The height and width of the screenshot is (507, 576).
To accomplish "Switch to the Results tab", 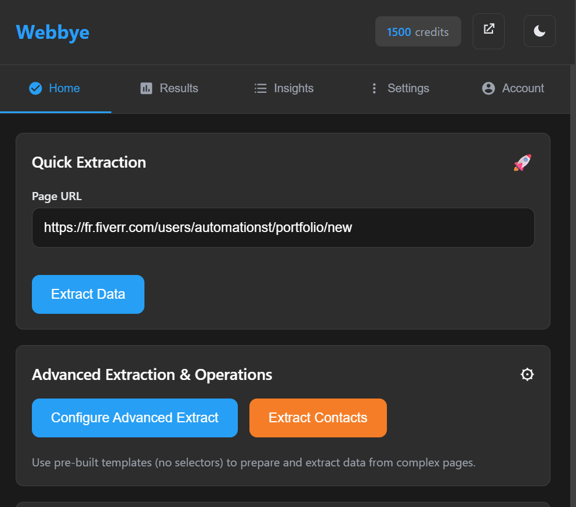I will click(179, 88).
